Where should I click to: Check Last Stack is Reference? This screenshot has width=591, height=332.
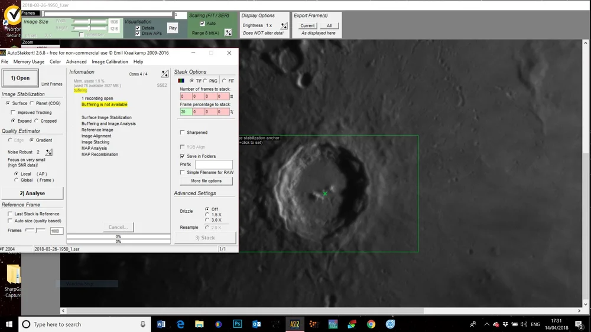click(x=10, y=213)
